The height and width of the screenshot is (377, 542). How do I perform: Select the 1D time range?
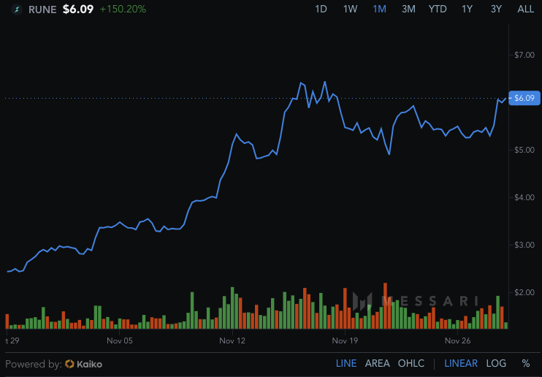click(321, 9)
